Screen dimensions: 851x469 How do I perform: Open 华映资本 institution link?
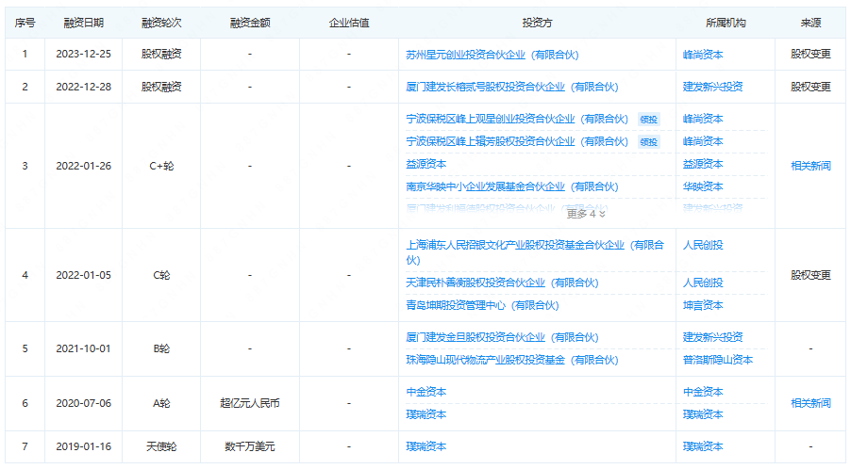coord(703,186)
